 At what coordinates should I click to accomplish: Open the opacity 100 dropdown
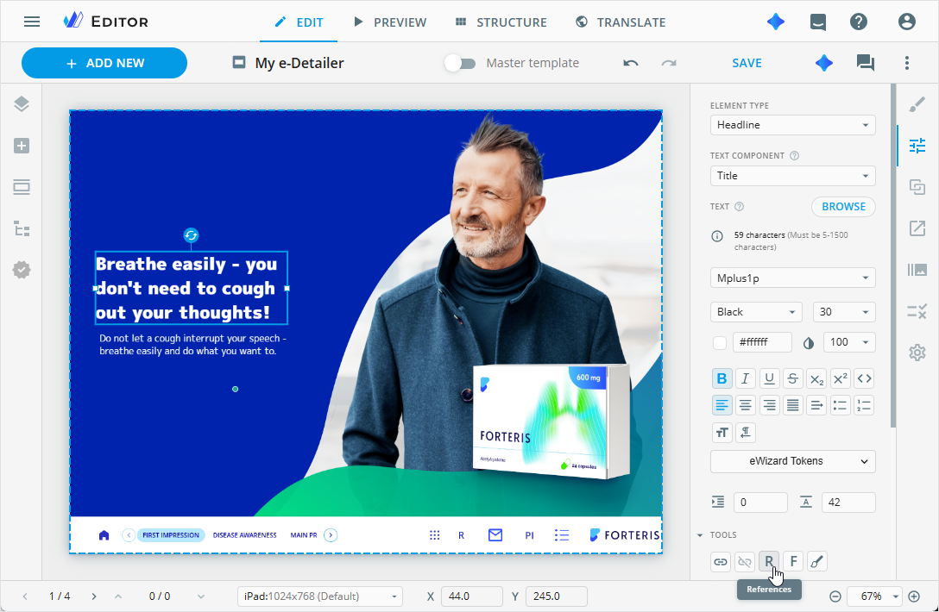[849, 342]
